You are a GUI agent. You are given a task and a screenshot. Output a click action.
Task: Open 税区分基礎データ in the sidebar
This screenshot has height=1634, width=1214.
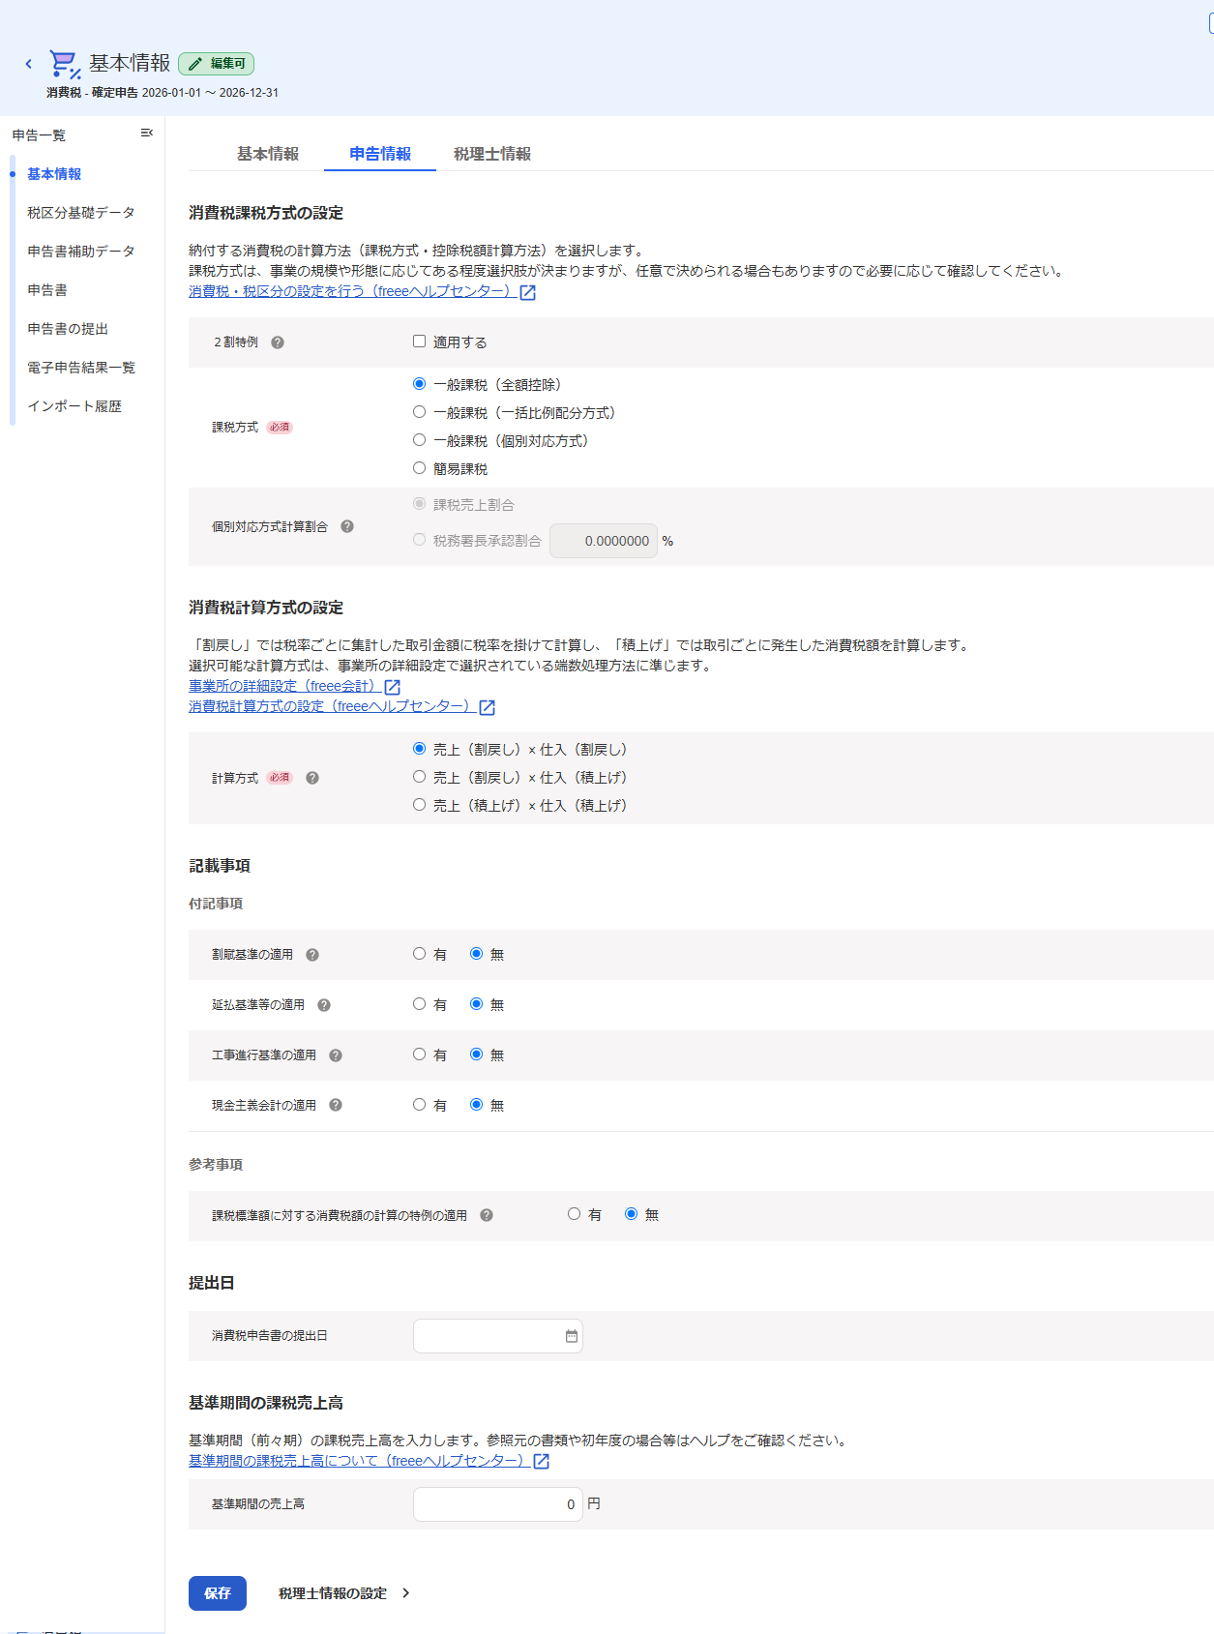click(81, 213)
